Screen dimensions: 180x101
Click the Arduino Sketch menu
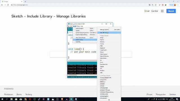(x=75, y=26)
